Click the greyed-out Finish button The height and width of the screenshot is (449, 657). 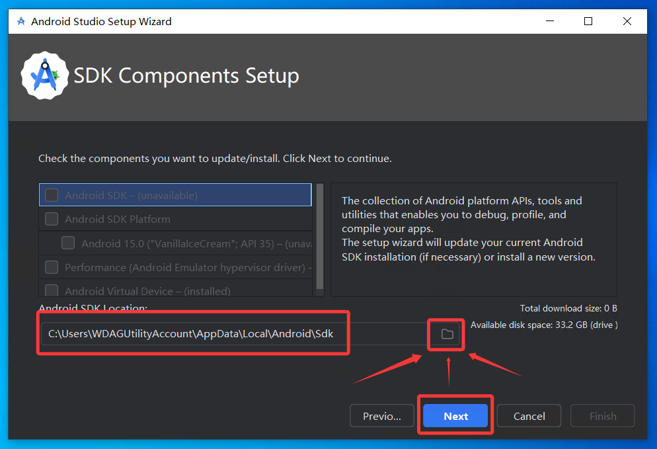(x=602, y=416)
